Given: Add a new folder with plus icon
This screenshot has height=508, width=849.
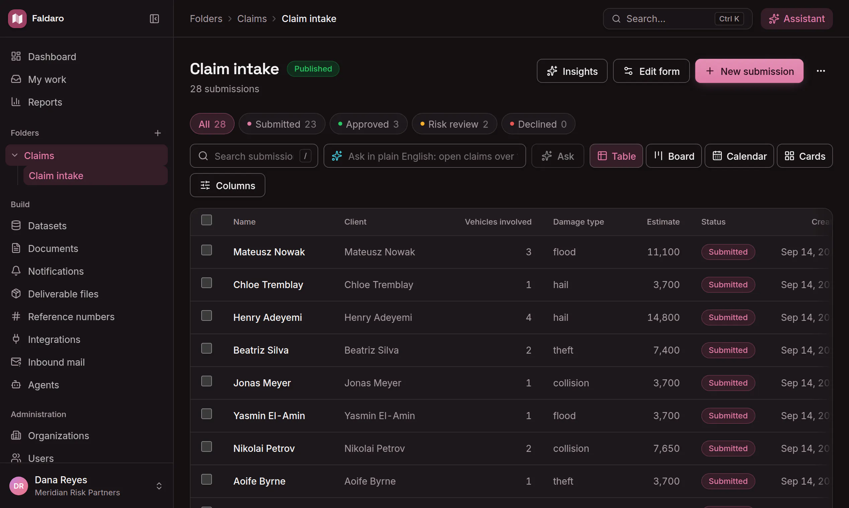Looking at the screenshot, I should (x=157, y=133).
